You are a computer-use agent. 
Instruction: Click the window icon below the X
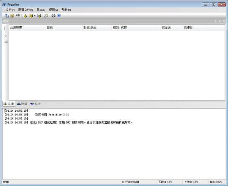pos(6,42)
